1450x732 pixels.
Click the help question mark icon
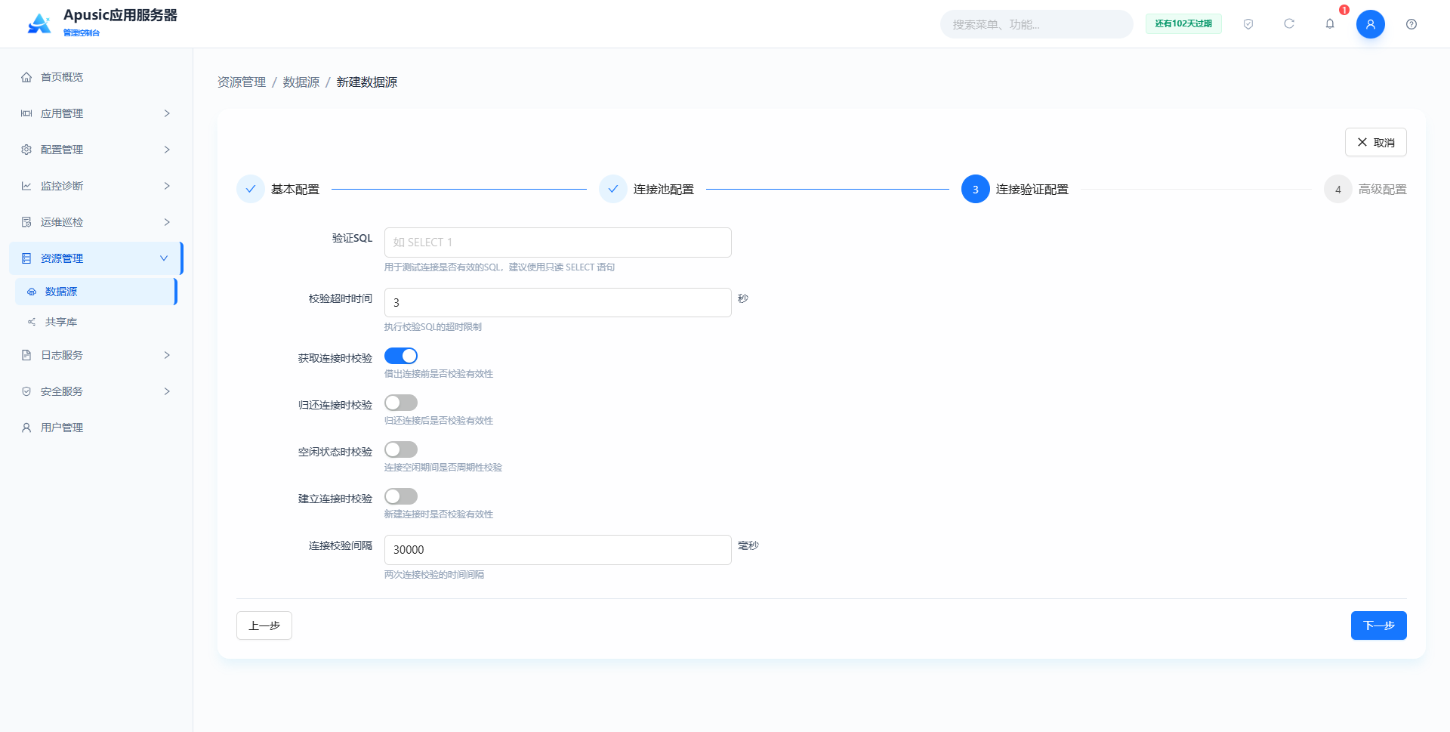point(1411,24)
